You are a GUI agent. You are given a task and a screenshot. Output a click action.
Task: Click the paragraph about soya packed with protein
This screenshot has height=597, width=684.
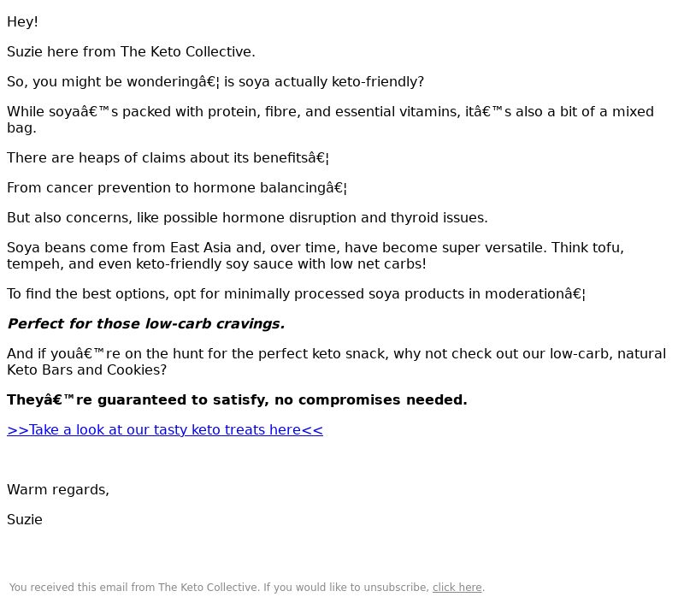[256, 112]
